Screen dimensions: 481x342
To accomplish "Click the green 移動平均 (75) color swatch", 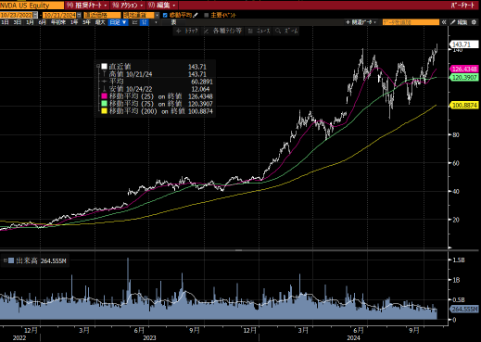I will pyautogui.click(x=104, y=104).
